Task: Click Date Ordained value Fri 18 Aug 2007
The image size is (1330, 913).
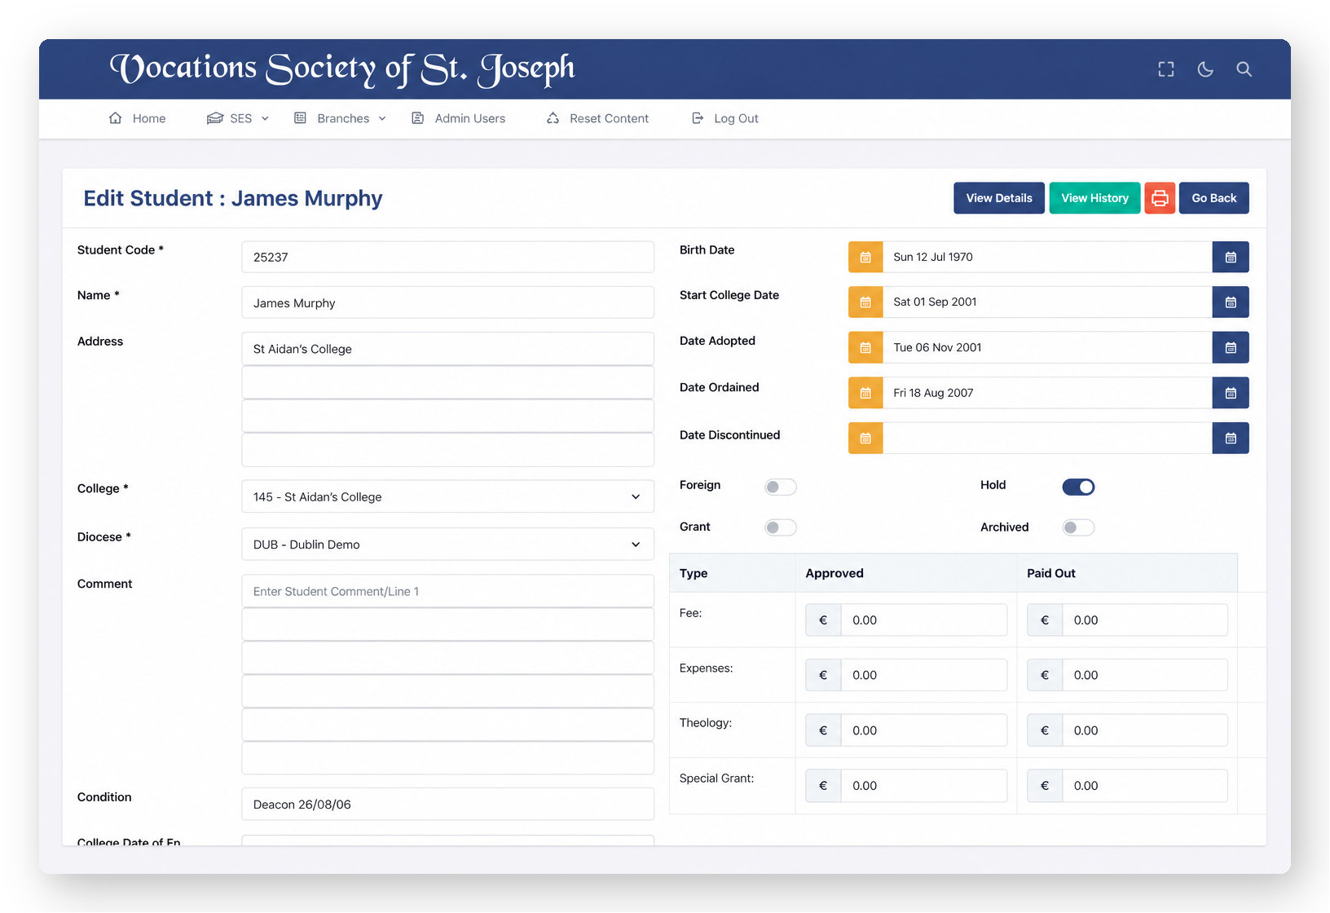Action: [x=1047, y=393]
